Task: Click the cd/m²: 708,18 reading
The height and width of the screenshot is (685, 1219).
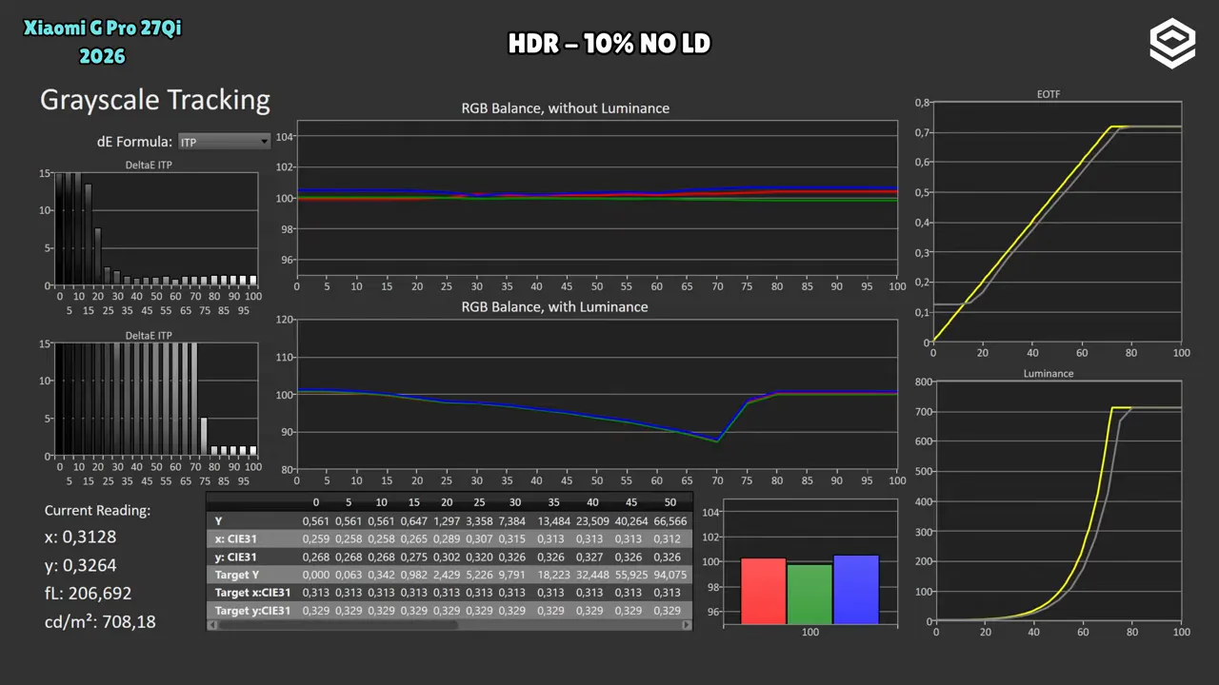Action: 100,622
